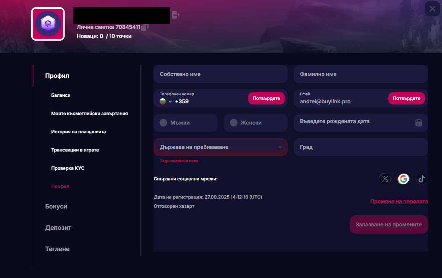Click Потвърдете next to the email
The height and width of the screenshot is (278, 442).
[406, 98]
